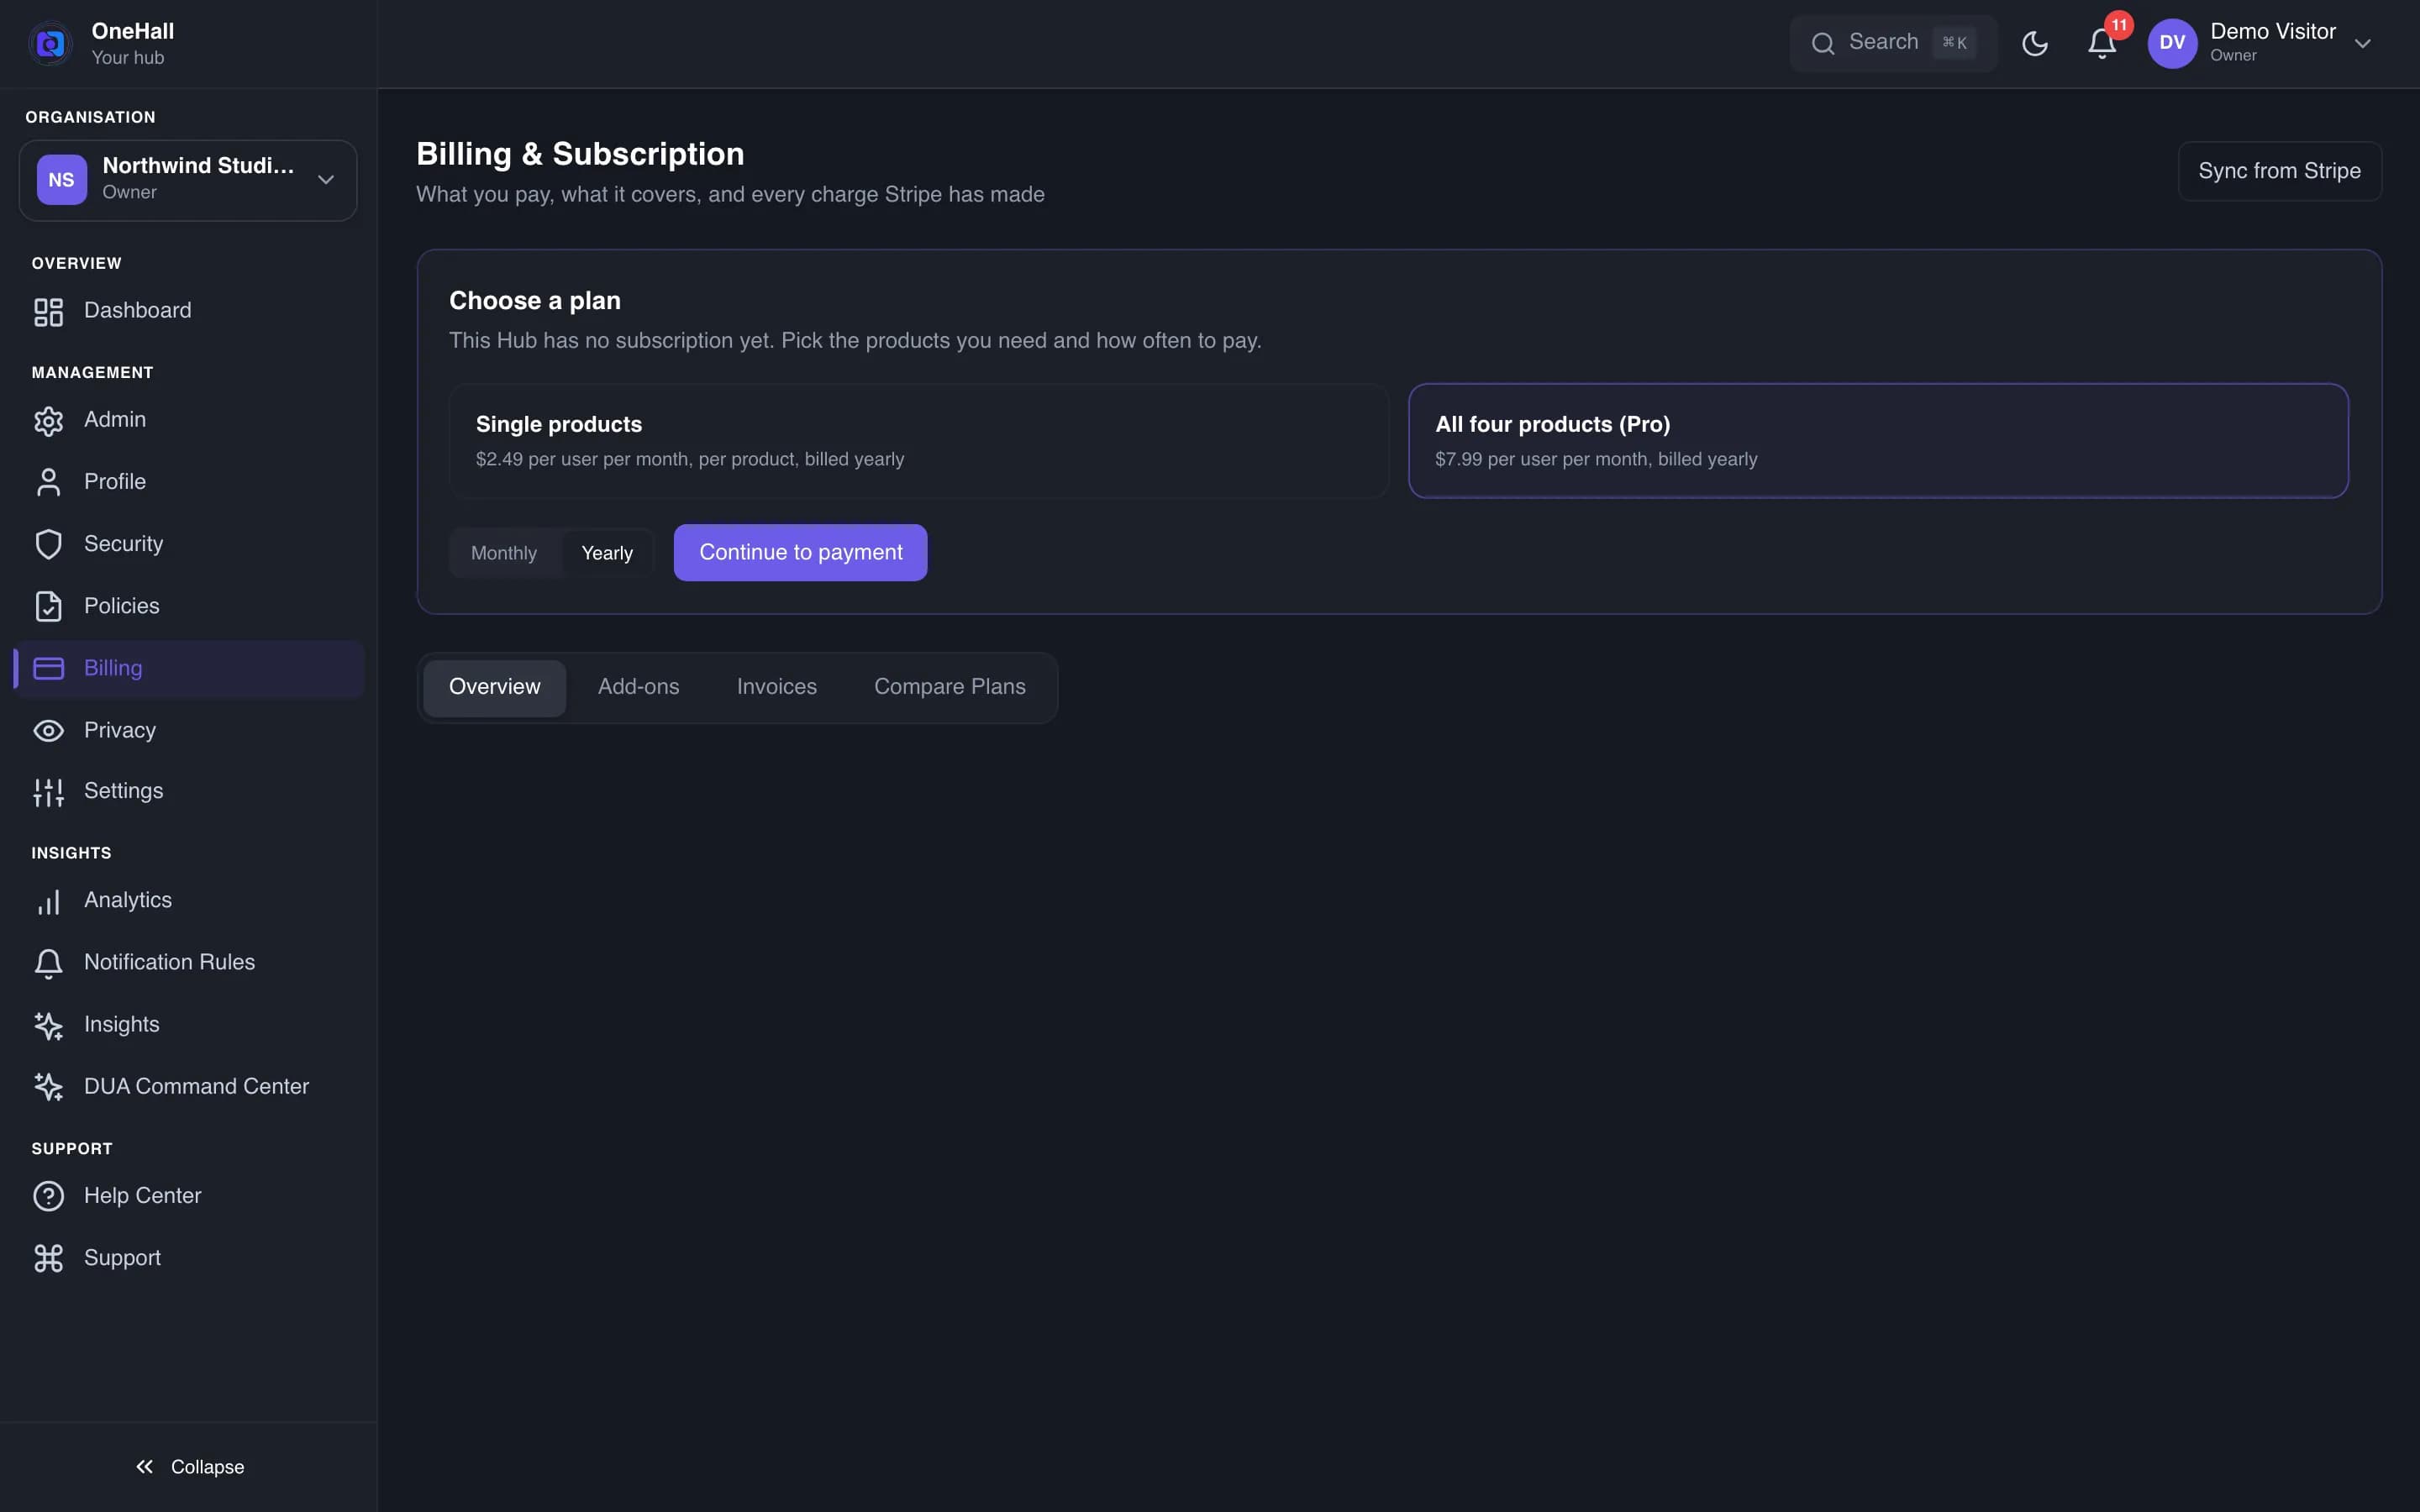Viewport: 2420px width, 1512px height.
Task: Collapse the sidebar
Action: (189, 1467)
